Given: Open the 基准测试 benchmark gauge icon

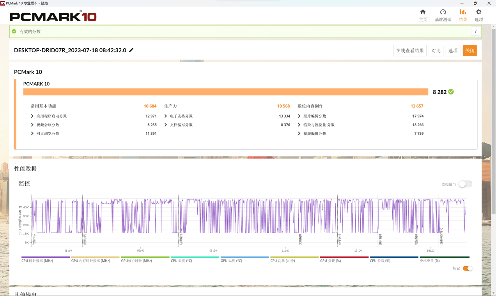Looking at the screenshot, I should (443, 12).
